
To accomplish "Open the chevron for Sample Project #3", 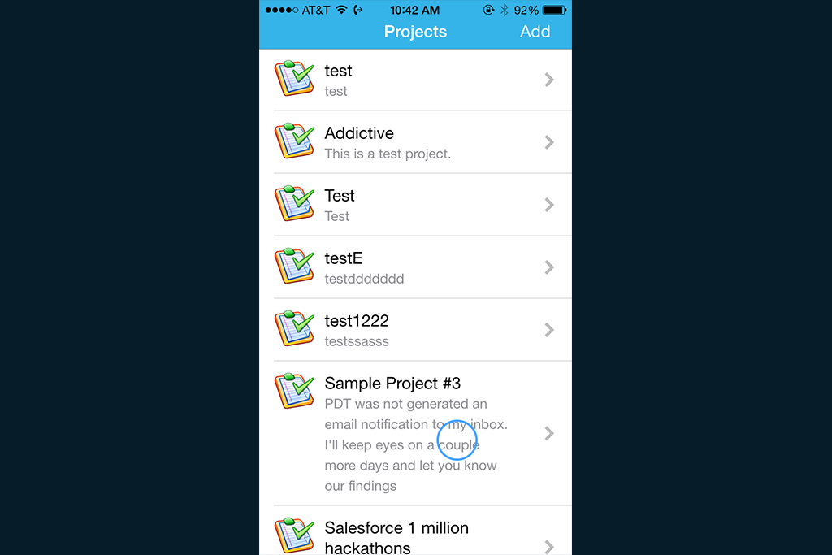I will (x=549, y=433).
